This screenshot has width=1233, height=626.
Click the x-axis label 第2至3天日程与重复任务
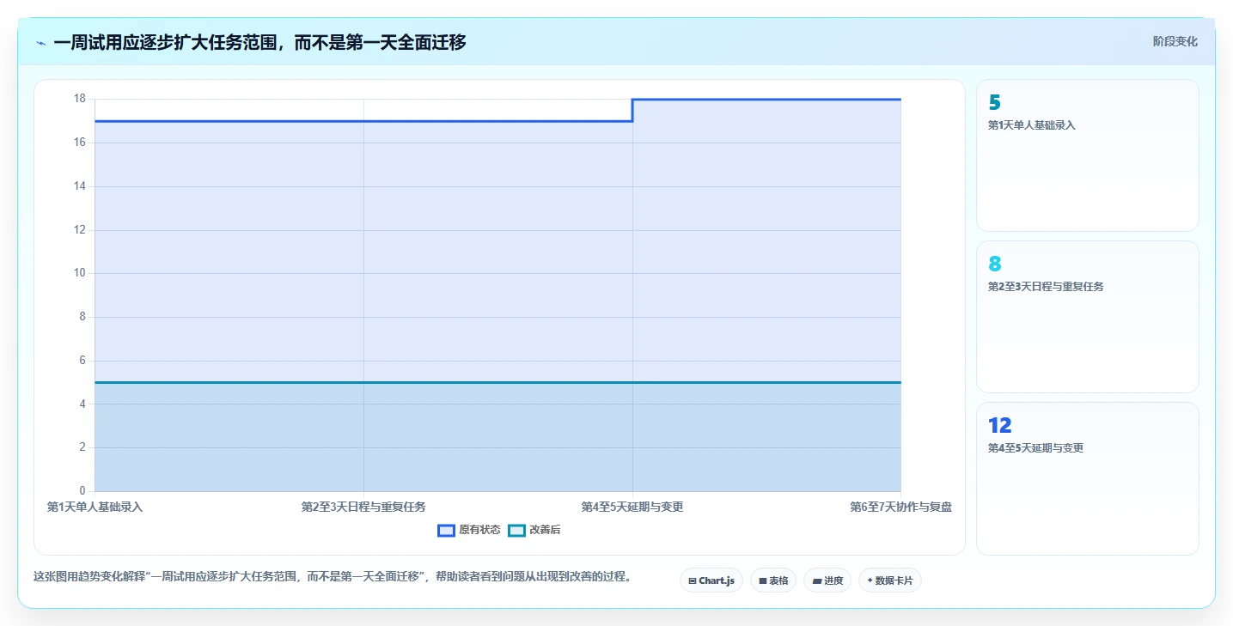(x=363, y=507)
